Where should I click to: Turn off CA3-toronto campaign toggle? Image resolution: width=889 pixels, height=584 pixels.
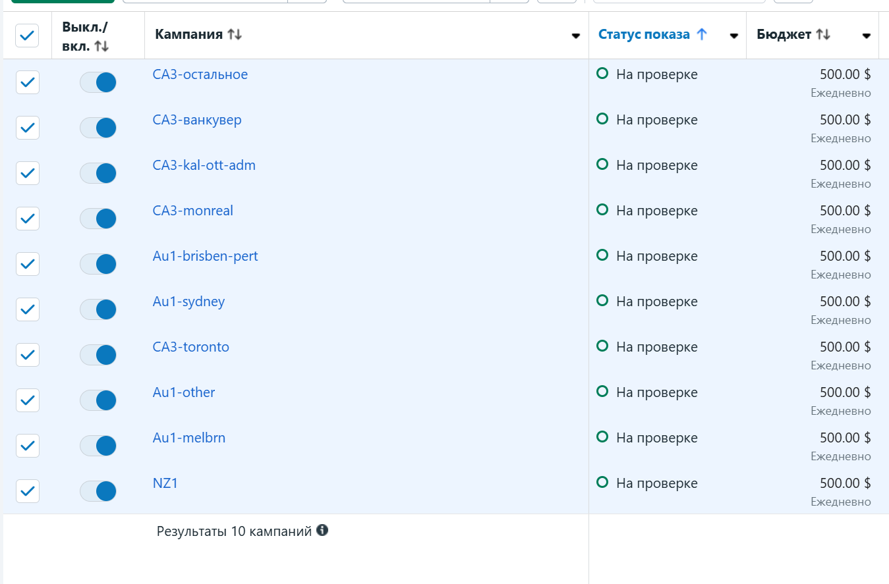tap(98, 355)
